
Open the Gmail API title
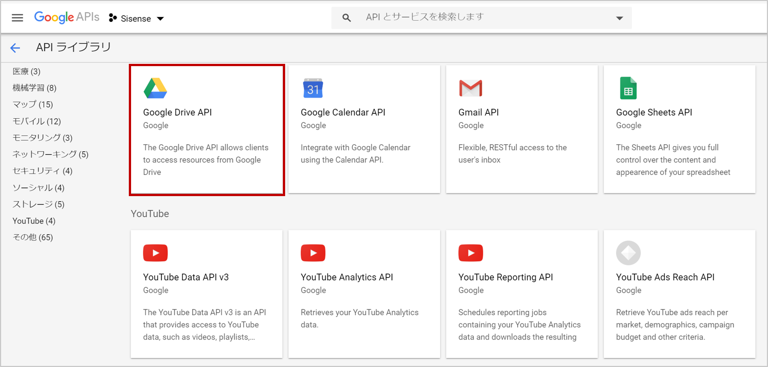pyautogui.click(x=479, y=112)
